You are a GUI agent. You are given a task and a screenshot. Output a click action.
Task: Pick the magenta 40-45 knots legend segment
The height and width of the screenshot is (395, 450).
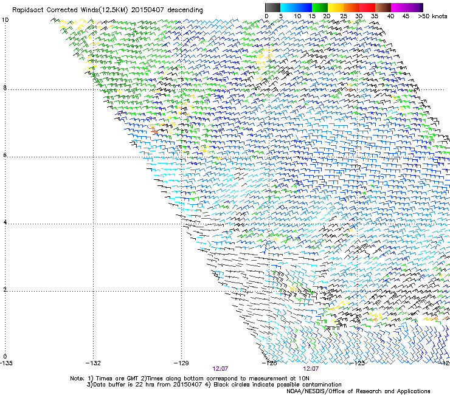coord(399,7)
